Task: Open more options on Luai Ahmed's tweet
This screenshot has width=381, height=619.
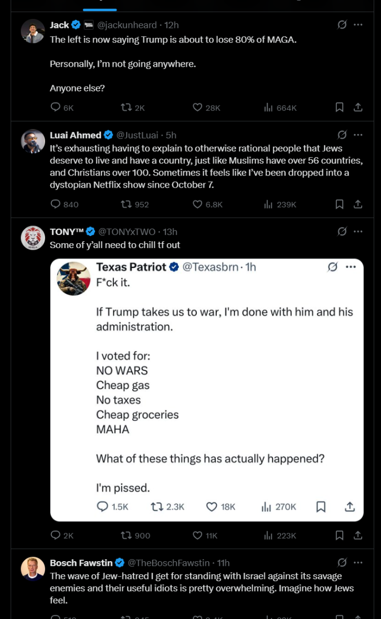Action: click(x=358, y=135)
